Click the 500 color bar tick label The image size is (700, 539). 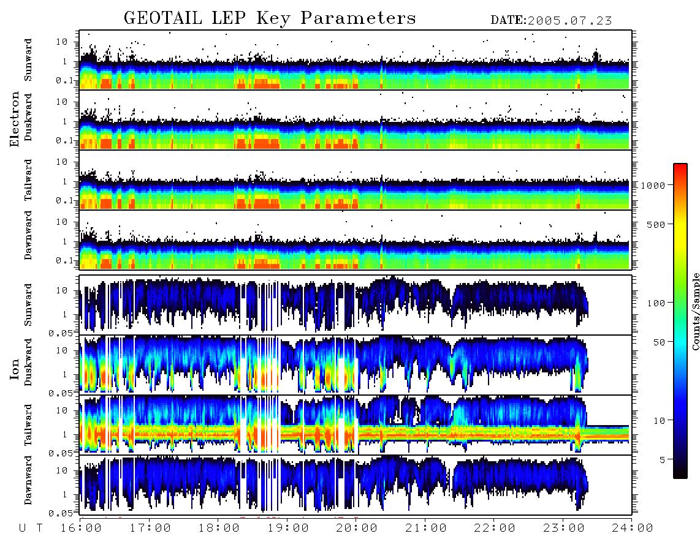pos(656,224)
